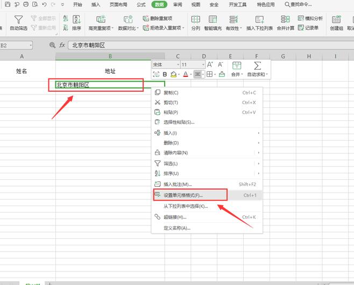
Task: Click the 创建组 icon
Action: tap(336, 19)
